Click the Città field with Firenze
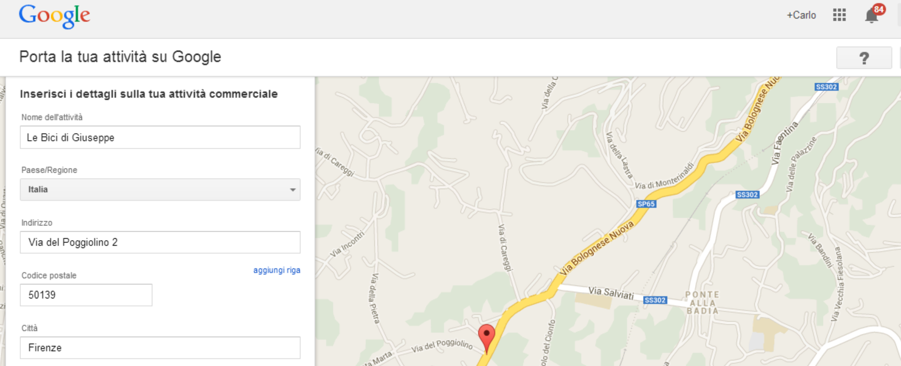The image size is (901, 366). click(x=160, y=348)
